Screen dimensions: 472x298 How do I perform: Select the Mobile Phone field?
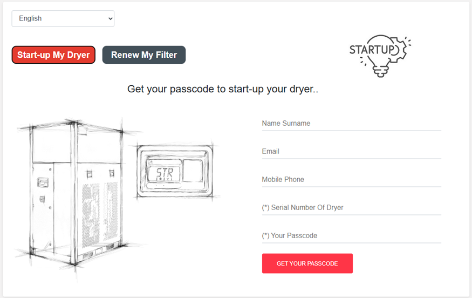(351, 180)
